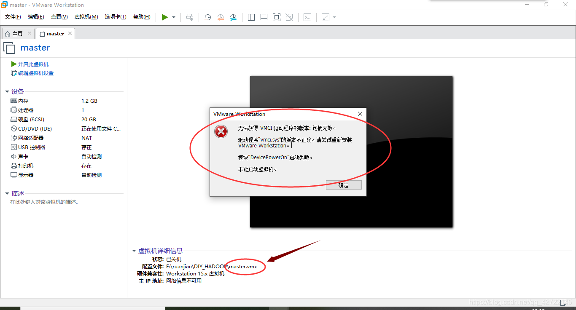Click the restore window button
The width and height of the screenshot is (576, 310).
pos(546,4)
